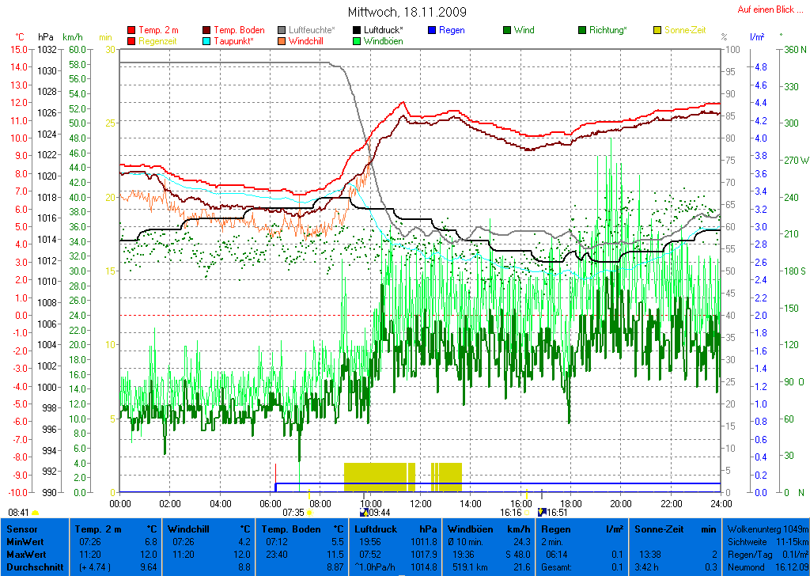This screenshot has height=576, width=810.
Task: Click the black Luftdruck legend square
Action: pyautogui.click(x=357, y=30)
